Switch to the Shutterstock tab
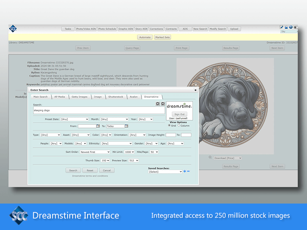This screenshot has height=230, width=307. [116, 97]
